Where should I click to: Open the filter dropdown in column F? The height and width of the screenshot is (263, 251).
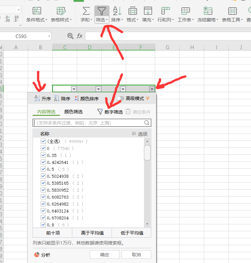tap(152, 89)
